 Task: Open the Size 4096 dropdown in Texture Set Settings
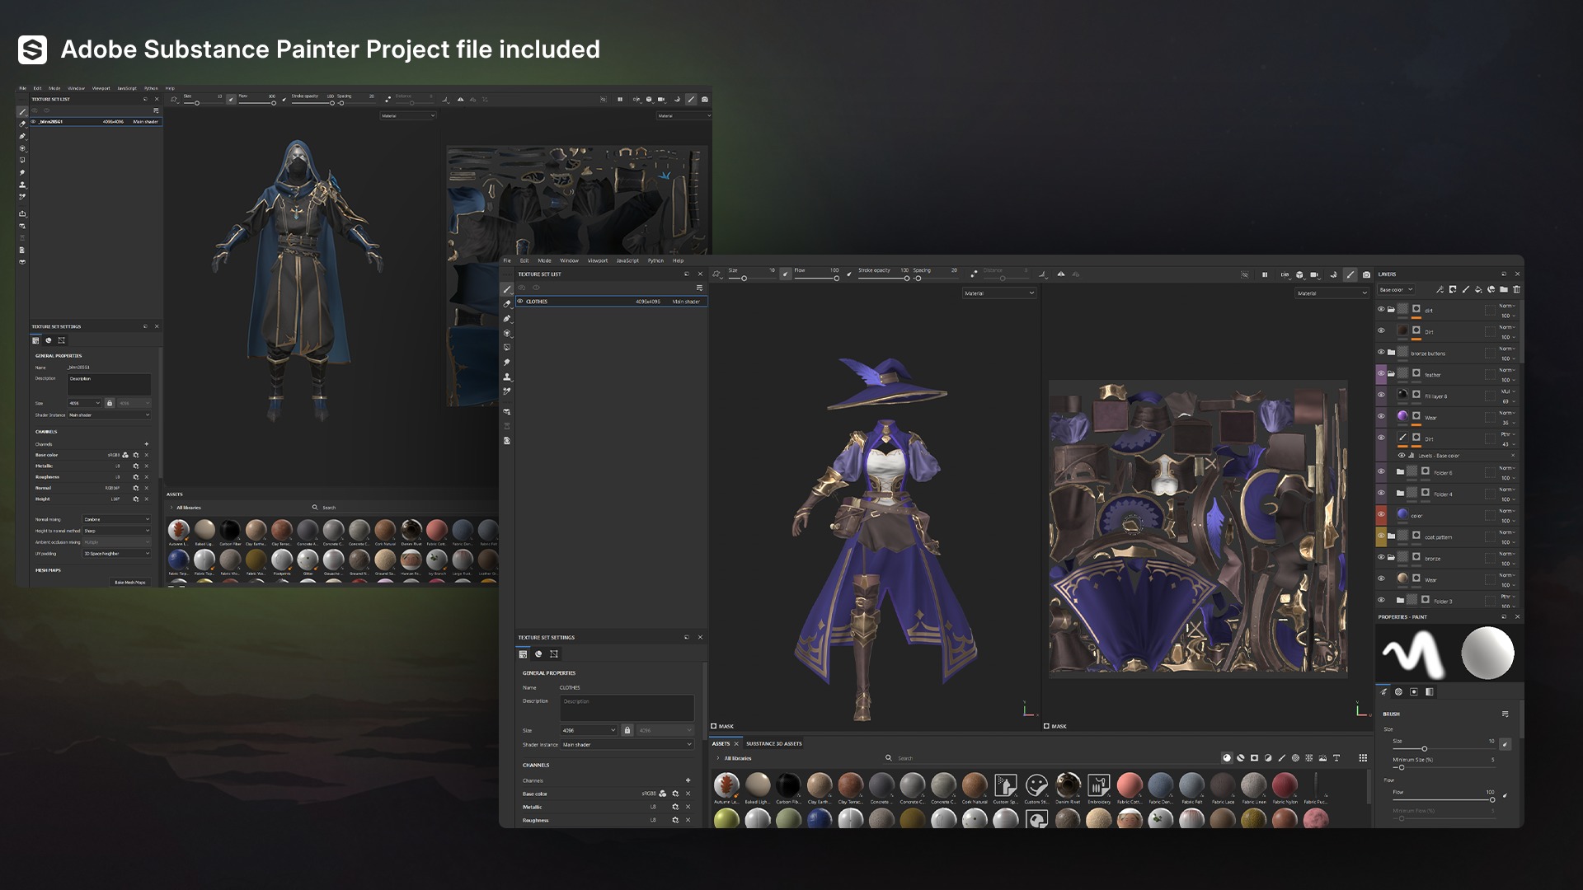pyautogui.click(x=589, y=730)
